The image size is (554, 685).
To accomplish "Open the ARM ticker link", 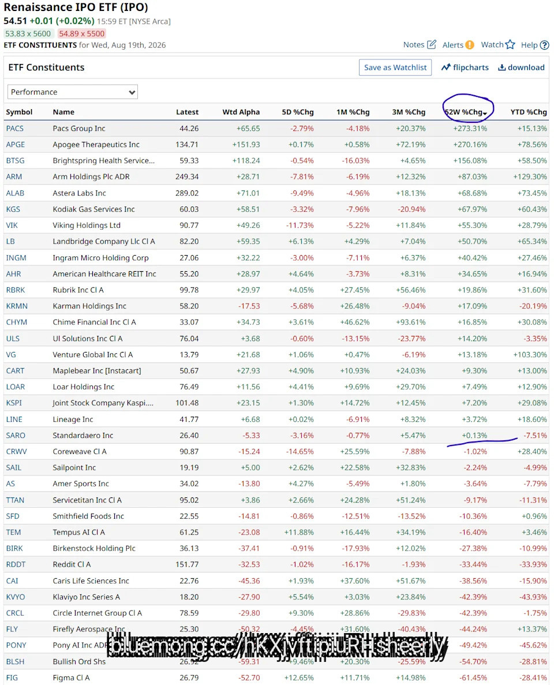I will coord(14,177).
